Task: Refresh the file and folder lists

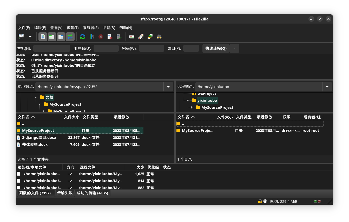Action: 82,37
